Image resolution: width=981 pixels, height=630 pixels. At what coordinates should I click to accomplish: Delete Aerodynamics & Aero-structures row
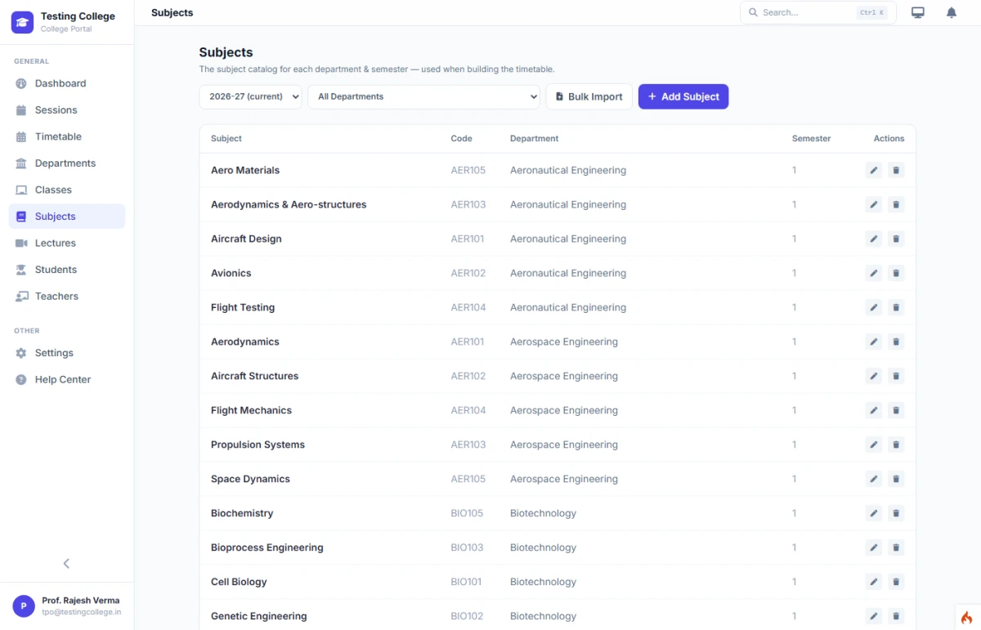896,205
